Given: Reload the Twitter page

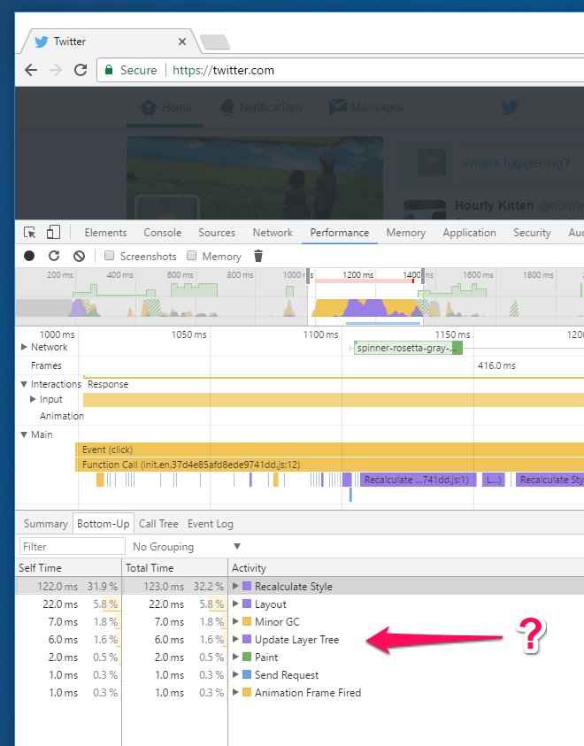Looking at the screenshot, I should (81, 70).
